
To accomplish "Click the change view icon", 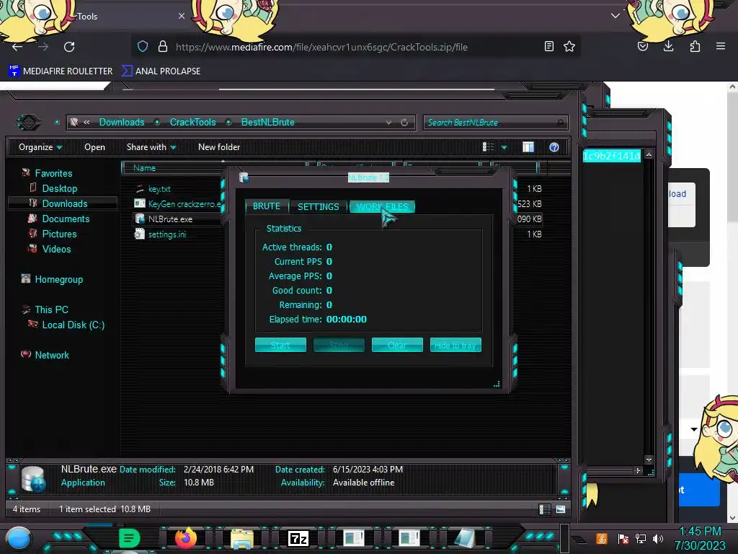I will [488, 147].
